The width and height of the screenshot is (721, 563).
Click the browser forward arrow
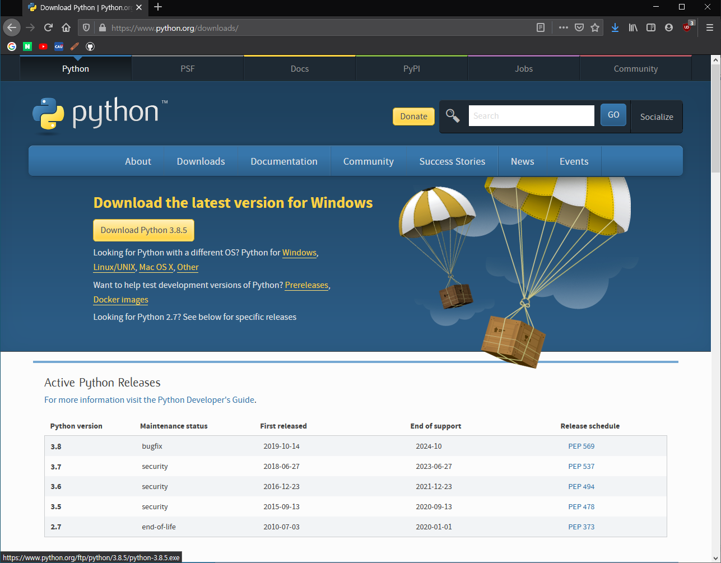point(30,27)
